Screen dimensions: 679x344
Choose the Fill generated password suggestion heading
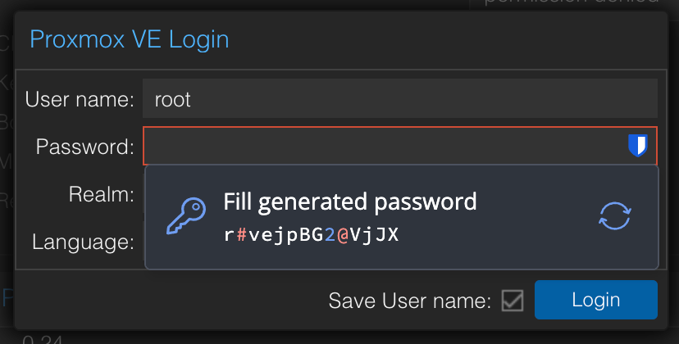(350, 201)
